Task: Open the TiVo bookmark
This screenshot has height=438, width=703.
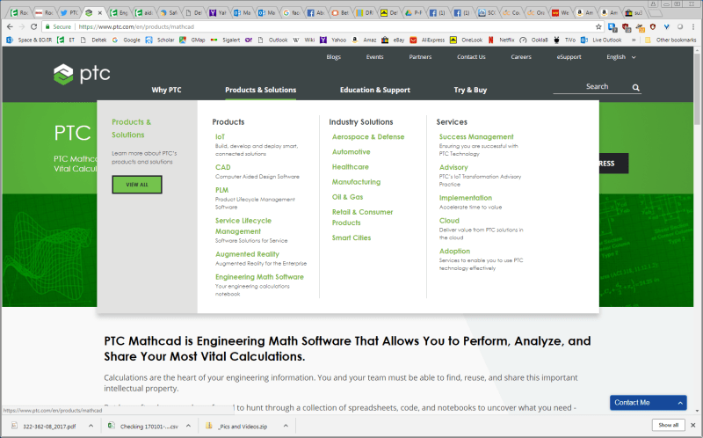Action: click(x=564, y=40)
